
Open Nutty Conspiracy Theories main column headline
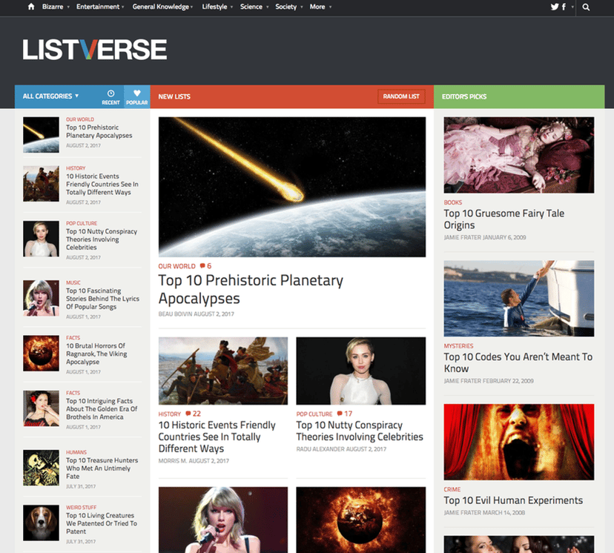coord(360,431)
